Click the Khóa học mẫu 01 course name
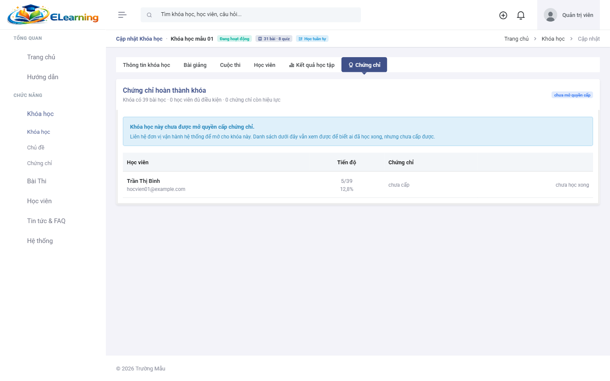 click(x=192, y=39)
